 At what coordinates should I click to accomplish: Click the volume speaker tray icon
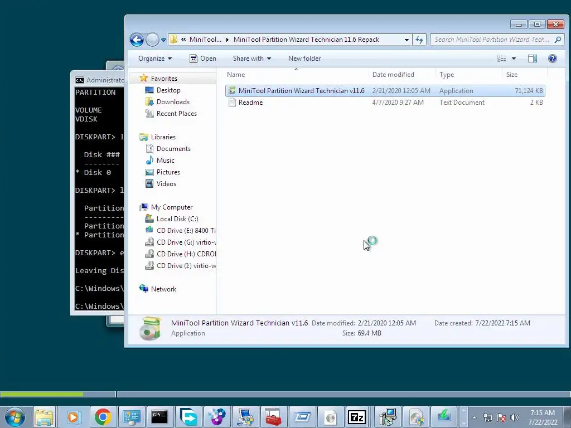tap(514, 417)
